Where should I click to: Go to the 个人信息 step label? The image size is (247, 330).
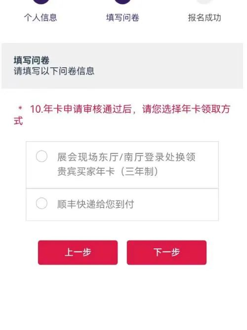point(41,17)
